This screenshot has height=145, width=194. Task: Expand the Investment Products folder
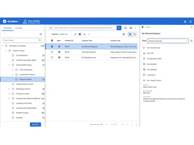coord(12,75)
